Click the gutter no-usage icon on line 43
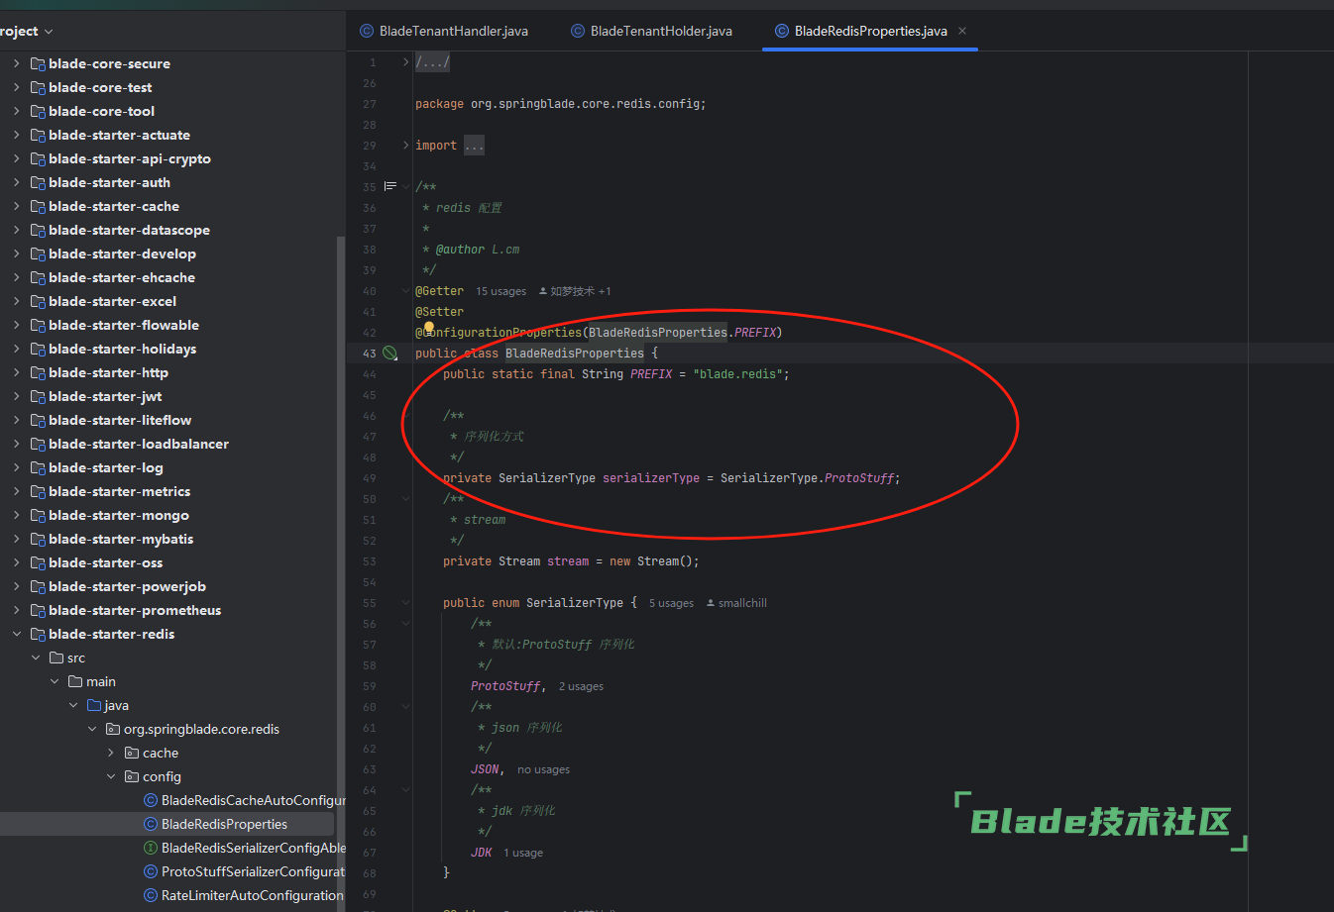1334x912 pixels. [x=389, y=354]
